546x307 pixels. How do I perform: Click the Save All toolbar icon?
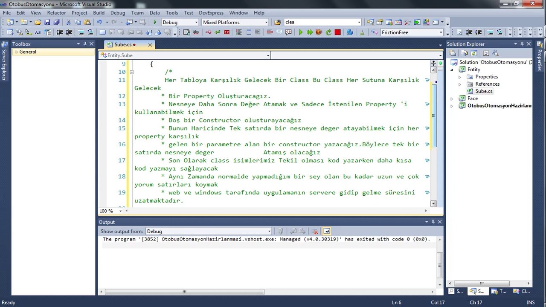pos(56,22)
